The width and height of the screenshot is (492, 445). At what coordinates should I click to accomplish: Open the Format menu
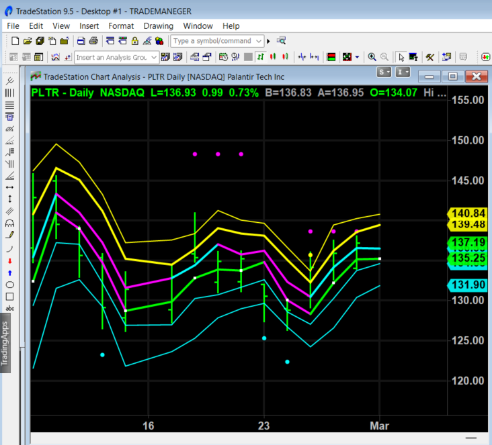121,26
